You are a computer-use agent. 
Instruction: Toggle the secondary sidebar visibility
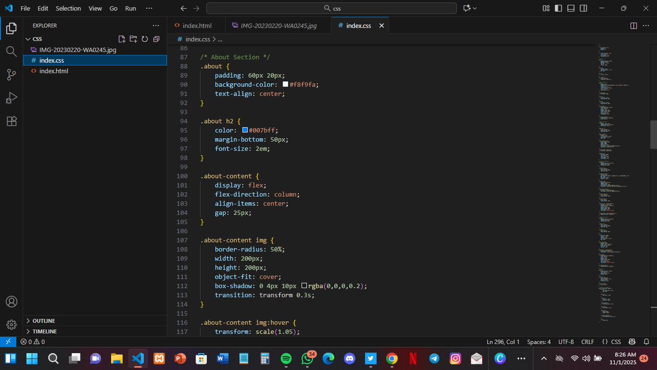point(583,8)
